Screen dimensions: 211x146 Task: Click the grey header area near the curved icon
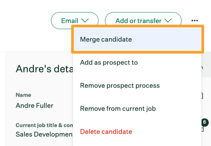point(206,64)
